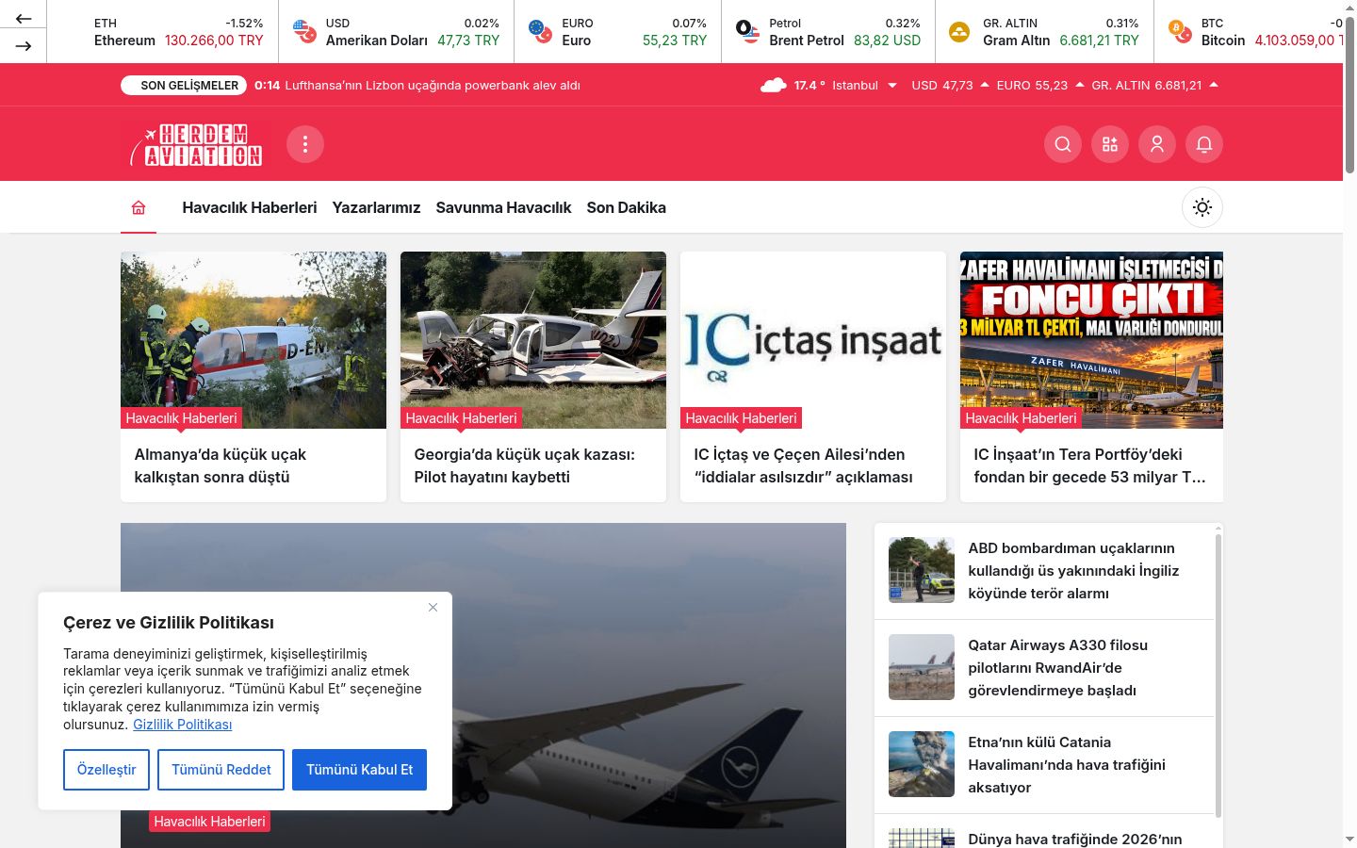Close the cookie policy popup
The width and height of the screenshot is (1357, 848).
[x=433, y=607]
